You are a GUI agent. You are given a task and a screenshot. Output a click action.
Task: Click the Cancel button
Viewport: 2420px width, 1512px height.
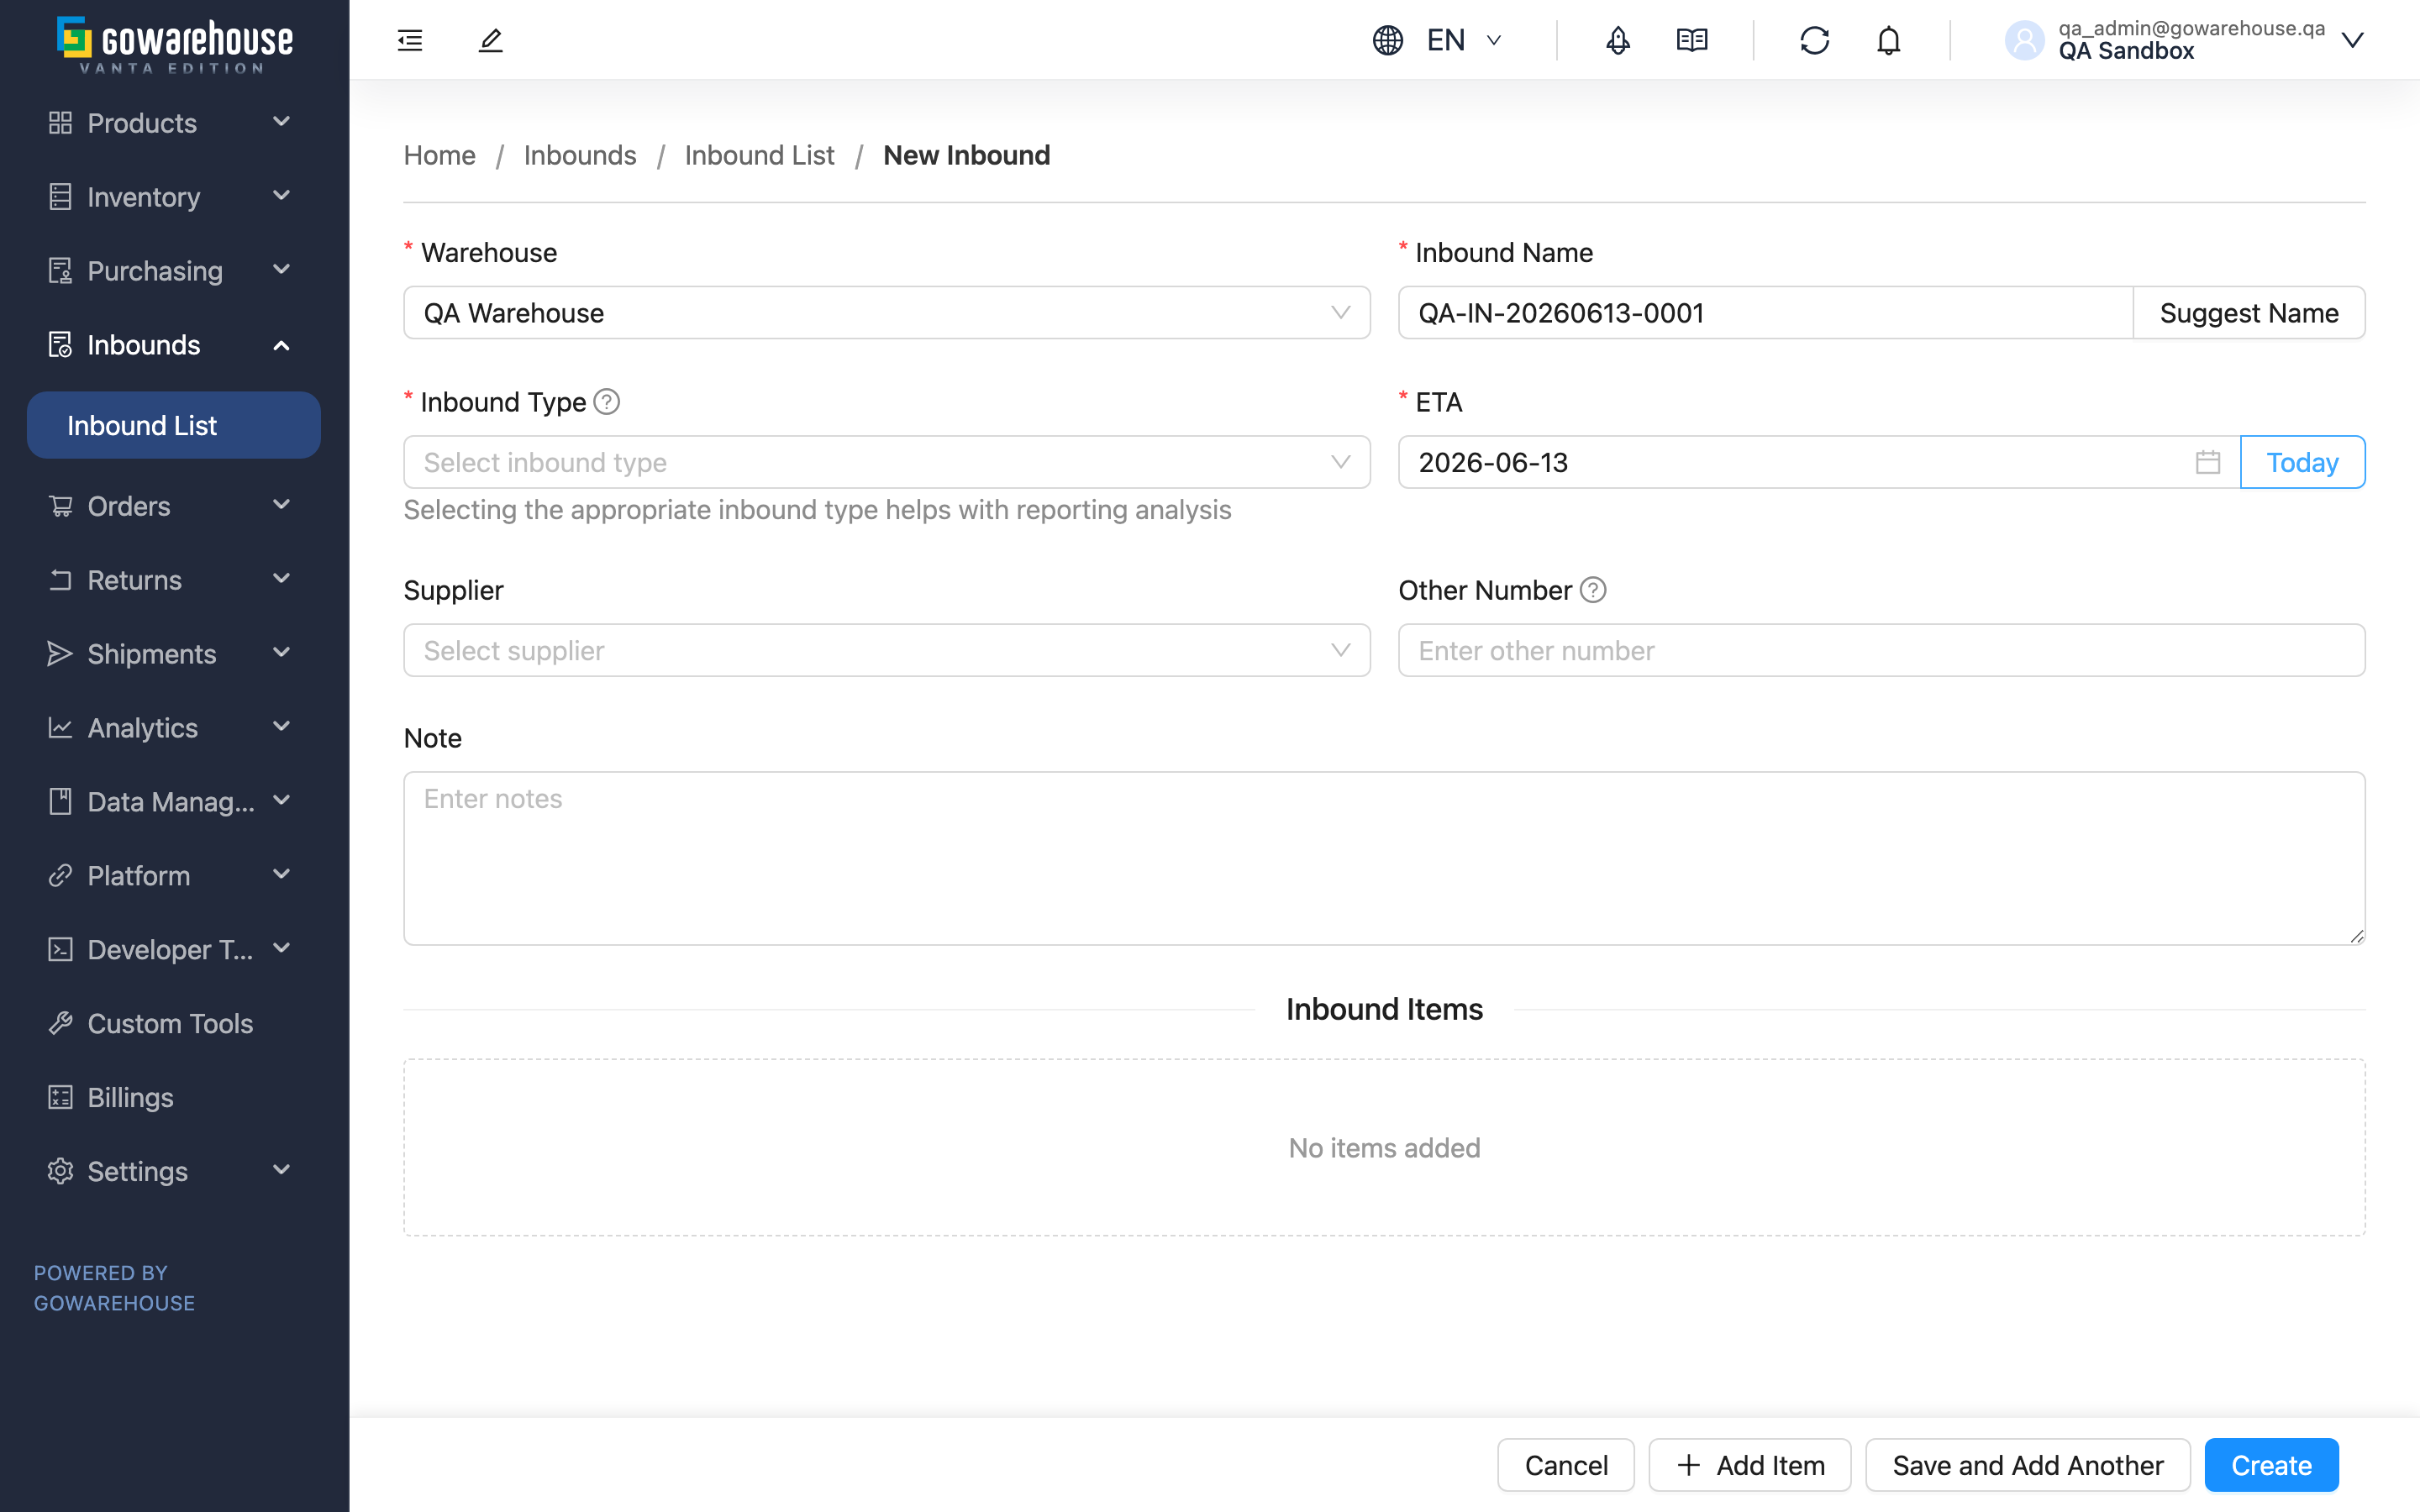1566,1465
